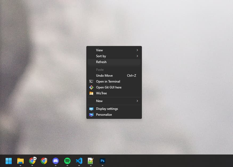Expand the View submenu

tap(115, 50)
